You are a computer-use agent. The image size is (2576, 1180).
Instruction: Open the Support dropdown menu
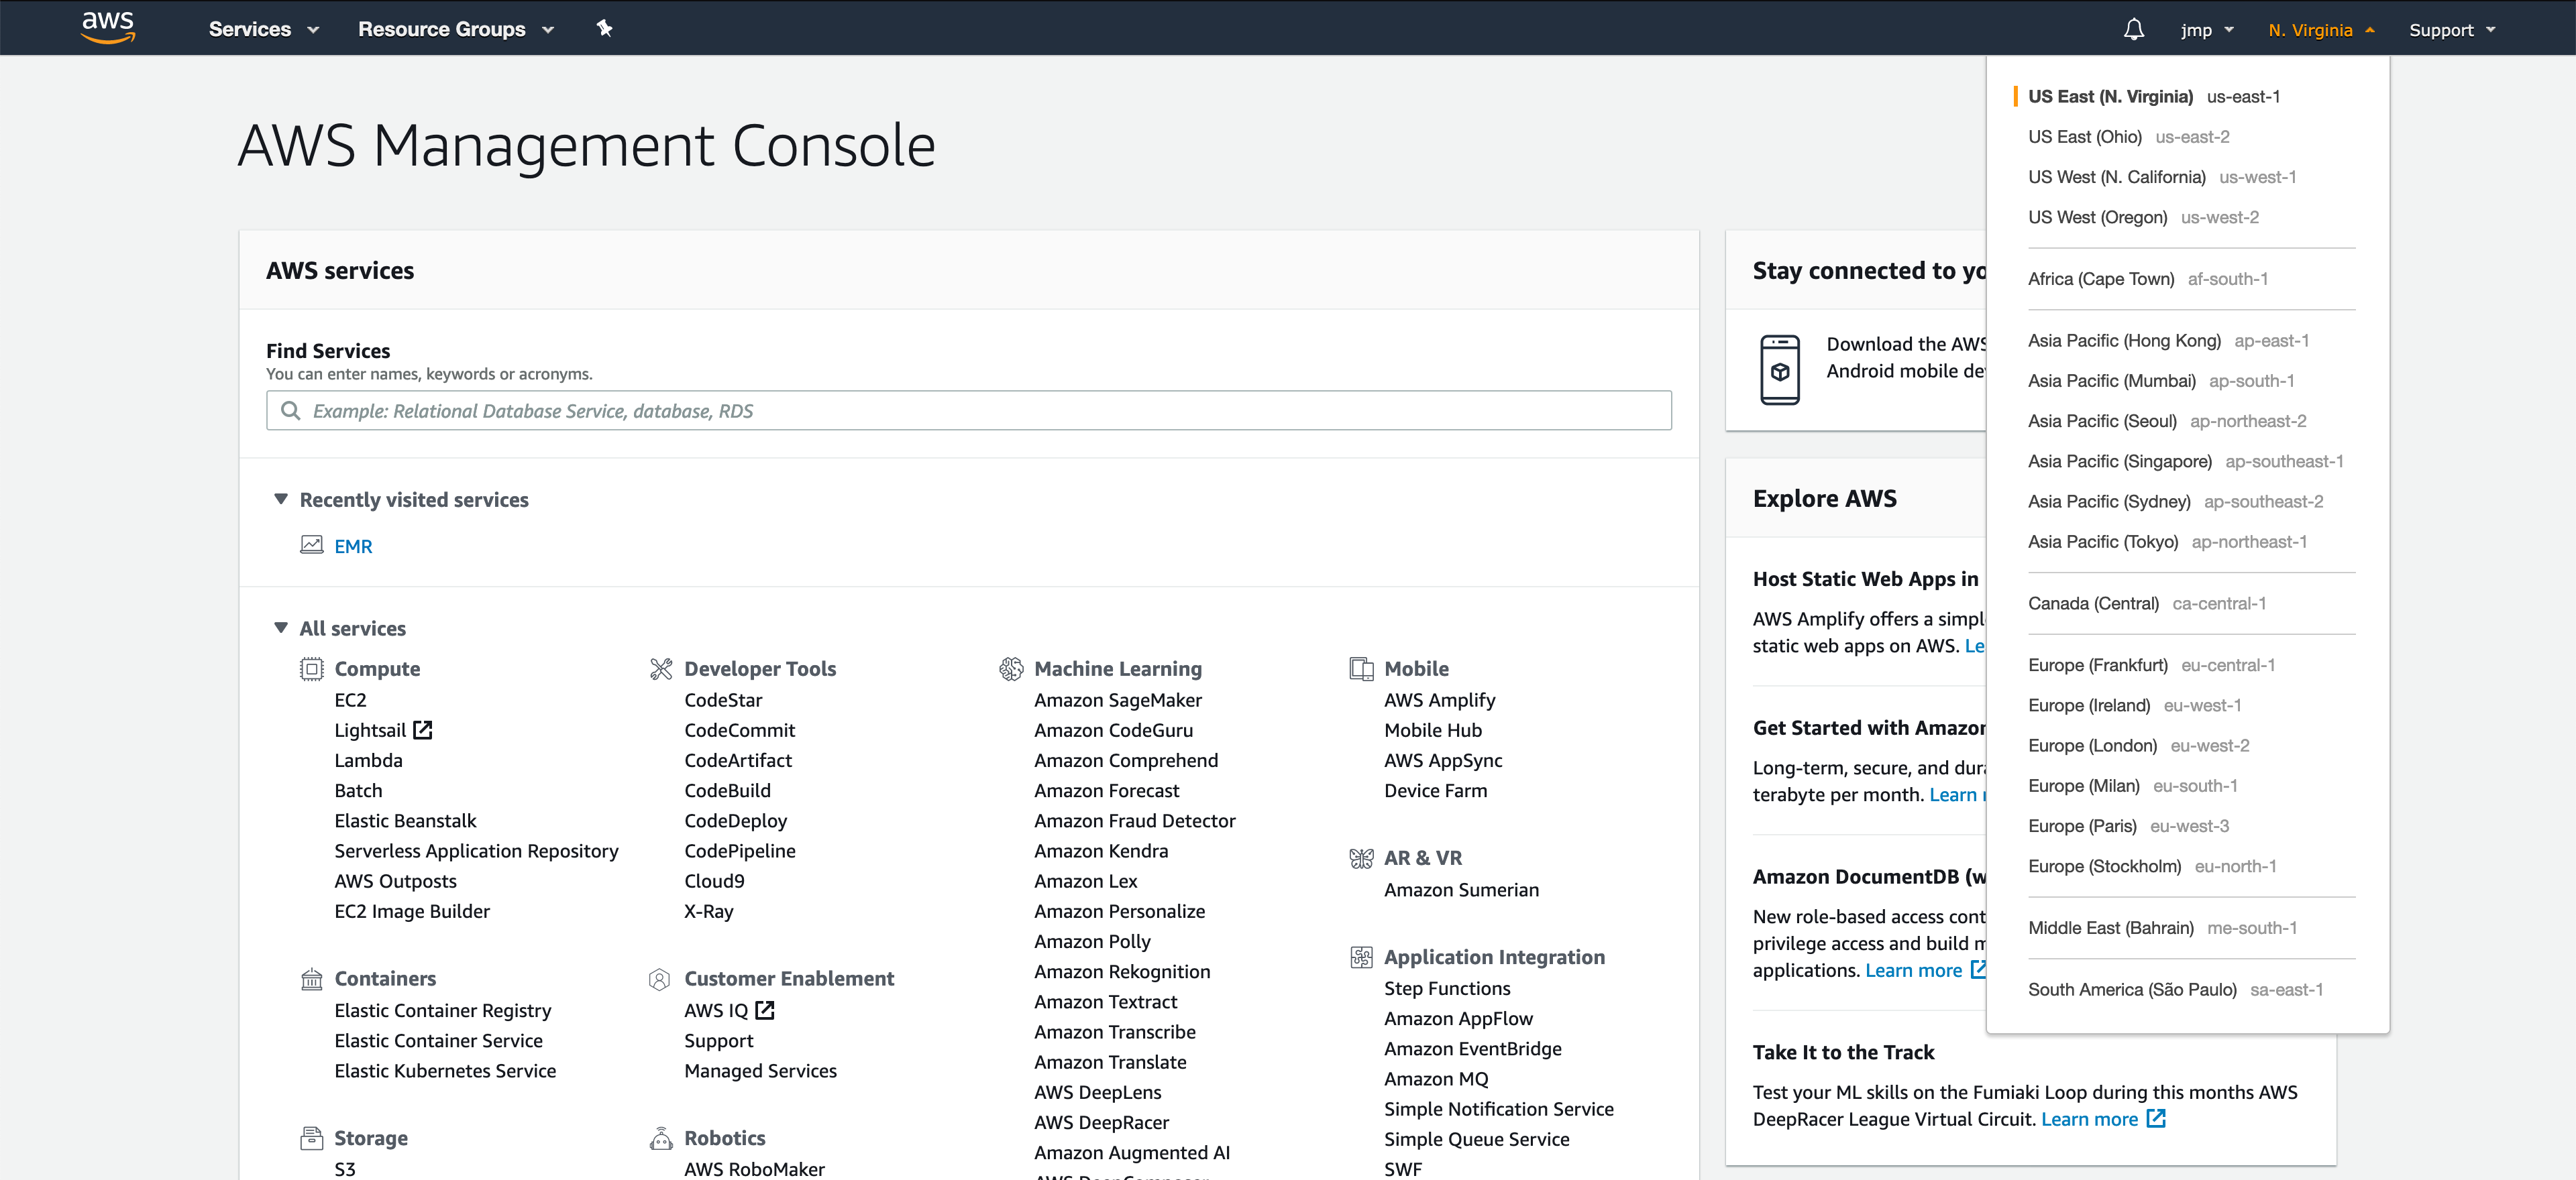pyautogui.click(x=2452, y=30)
